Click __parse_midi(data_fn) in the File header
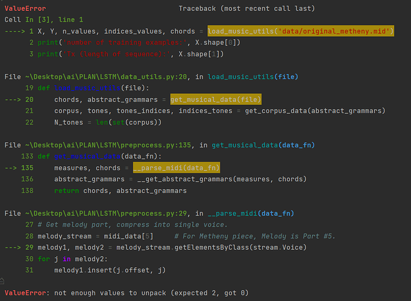Screen dimensions: 411x301 click(251, 213)
